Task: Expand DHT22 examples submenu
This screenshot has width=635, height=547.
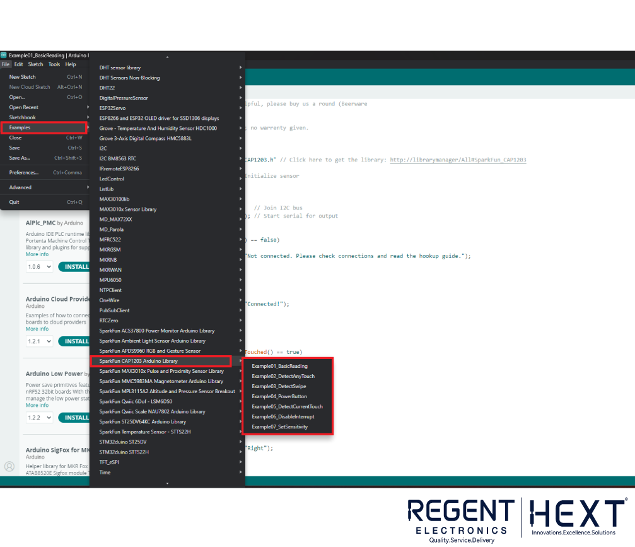Action: (x=167, y=88)
